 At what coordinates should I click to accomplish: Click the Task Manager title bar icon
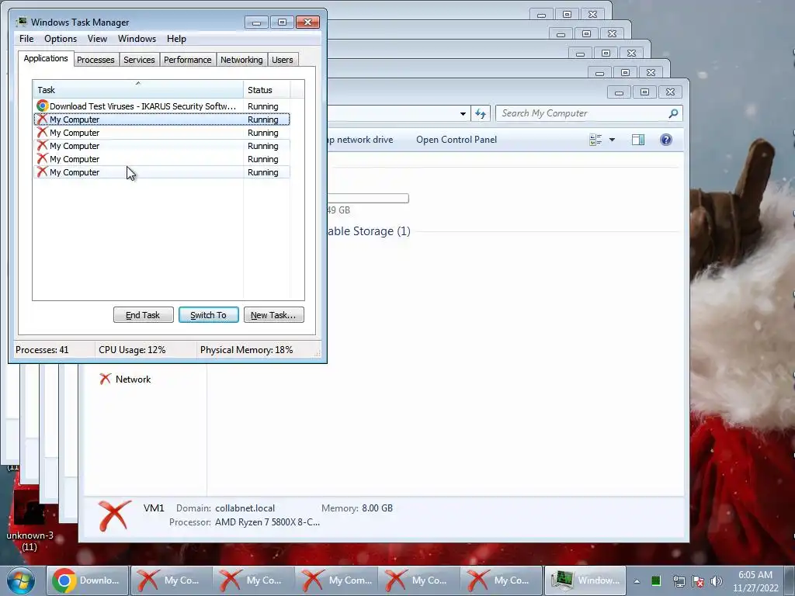tap(21, 22)
